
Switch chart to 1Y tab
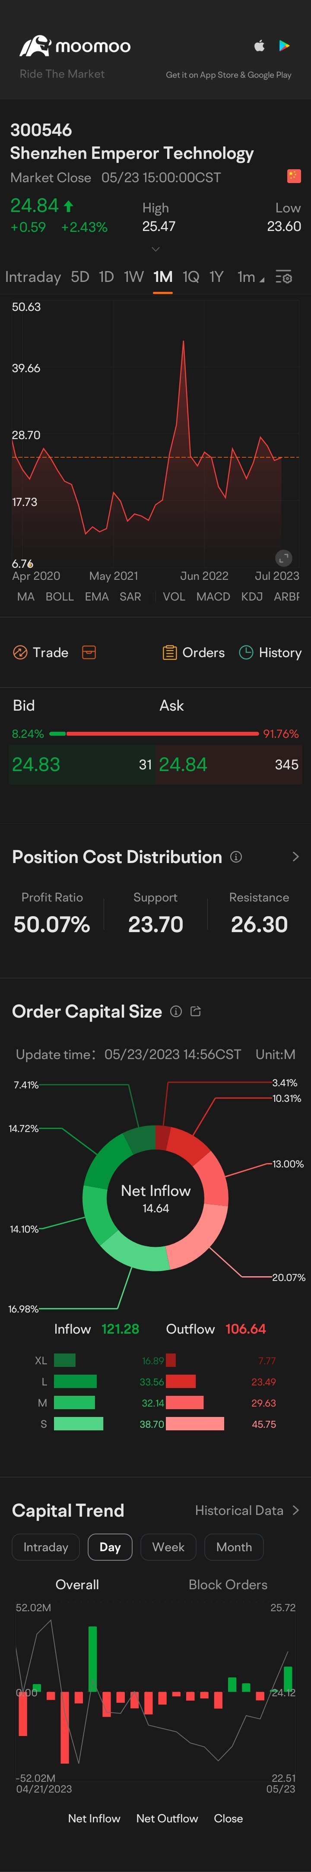click(x=216, y=277)
